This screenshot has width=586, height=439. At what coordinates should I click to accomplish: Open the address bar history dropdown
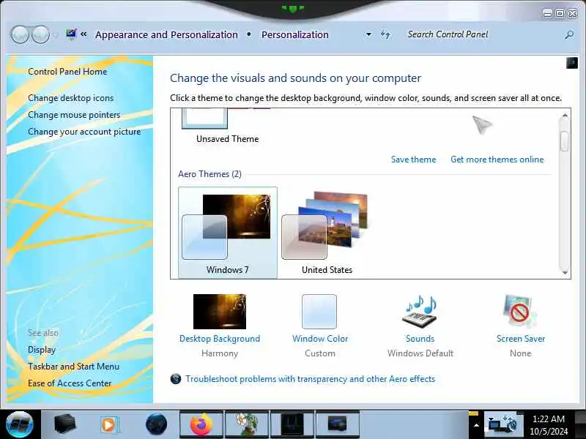(369, 34)
